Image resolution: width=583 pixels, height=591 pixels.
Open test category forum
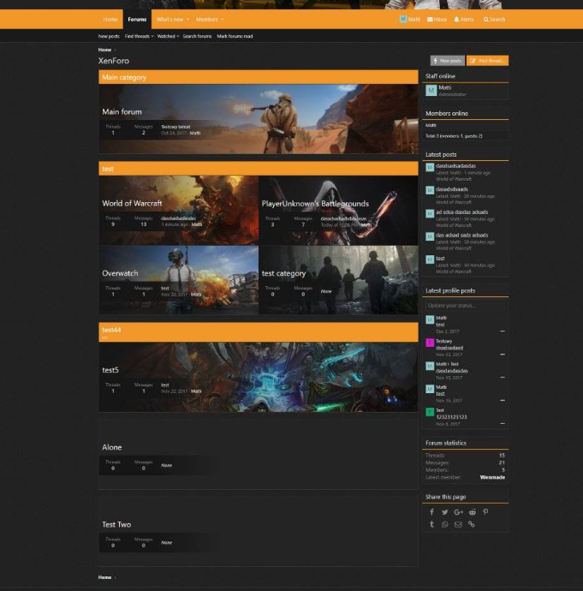point(283,273)
